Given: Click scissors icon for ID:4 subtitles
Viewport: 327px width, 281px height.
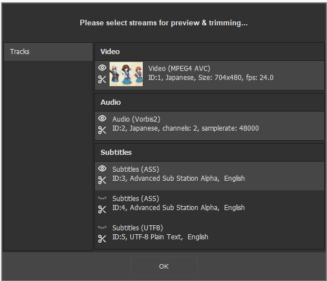Looking at the screenshot, I should pyautogui.click(x=102, y=209).
